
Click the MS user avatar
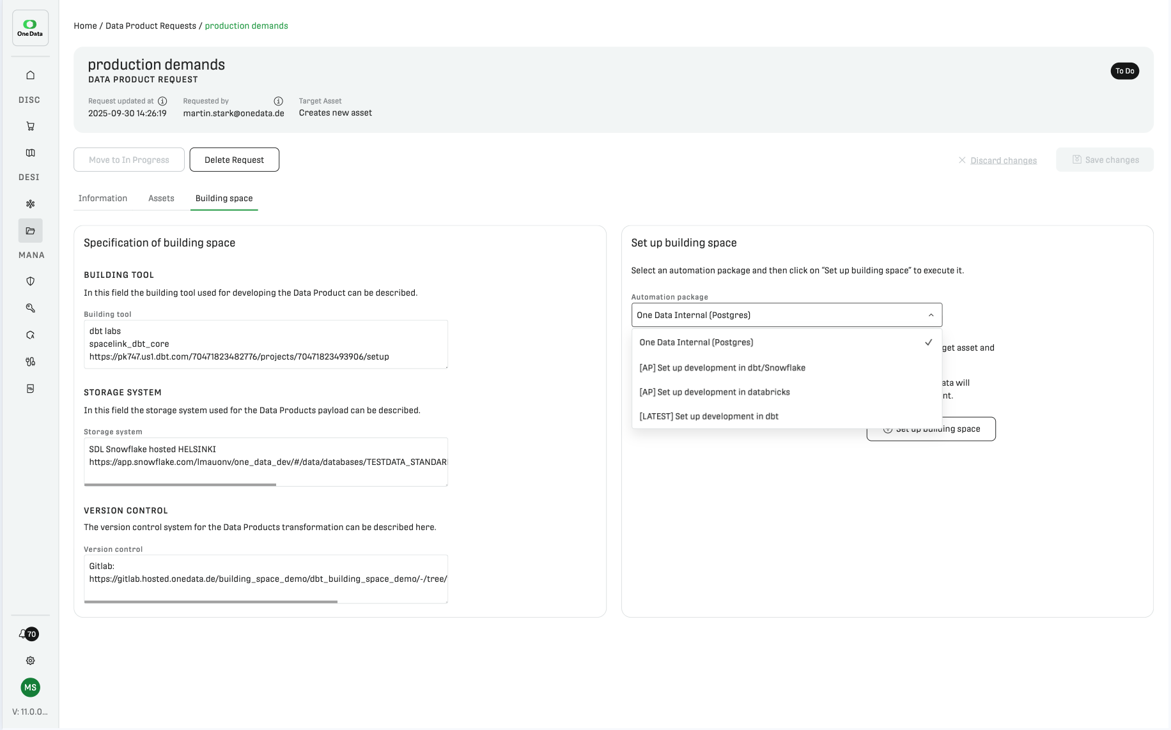pyautogui.click(x=30, y=688)
